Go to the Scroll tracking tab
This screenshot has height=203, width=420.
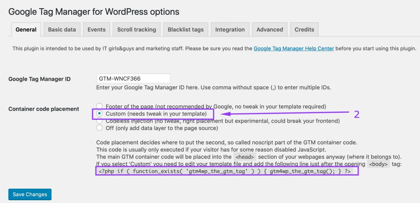(x=136, y=30)
